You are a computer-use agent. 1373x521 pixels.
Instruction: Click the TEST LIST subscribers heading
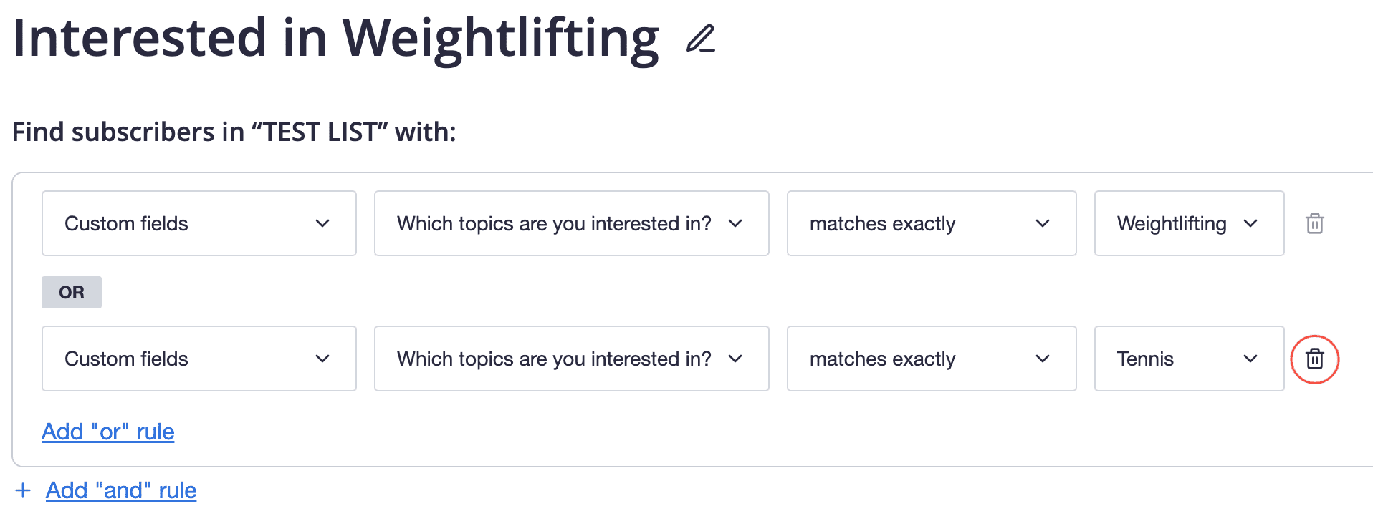pyautogui.click(x=234, y=132)
